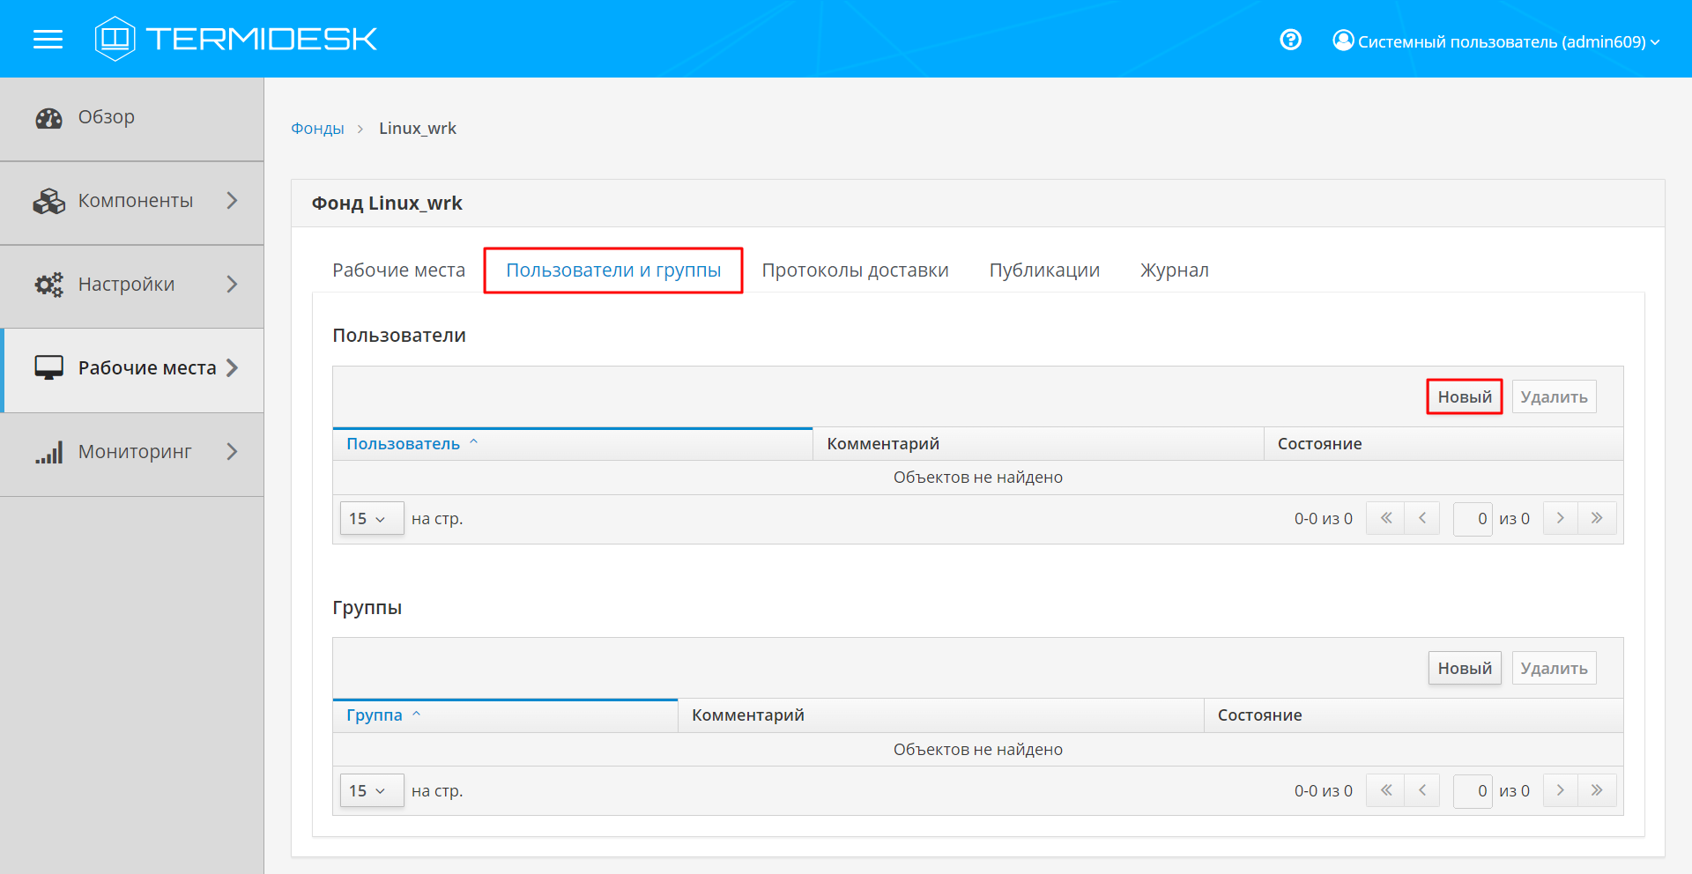Open the hamburger menu in header
1692x874 pixels.
(48, 40)
